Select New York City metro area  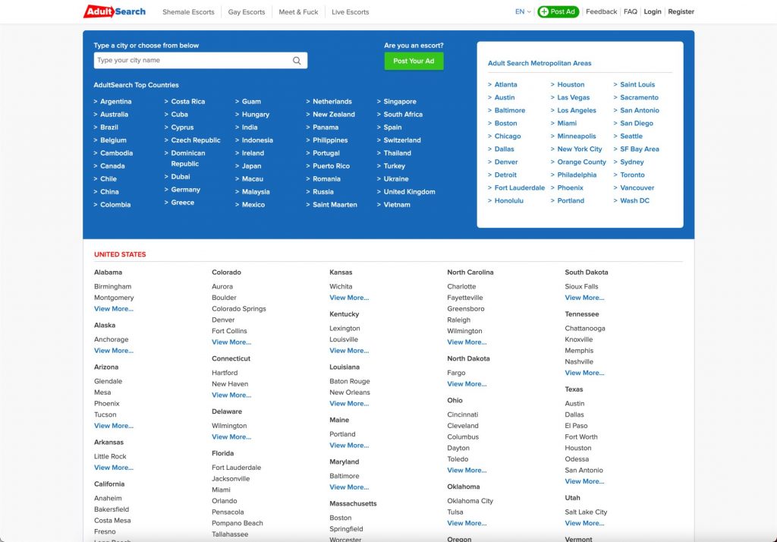click(x=579, y=149)
